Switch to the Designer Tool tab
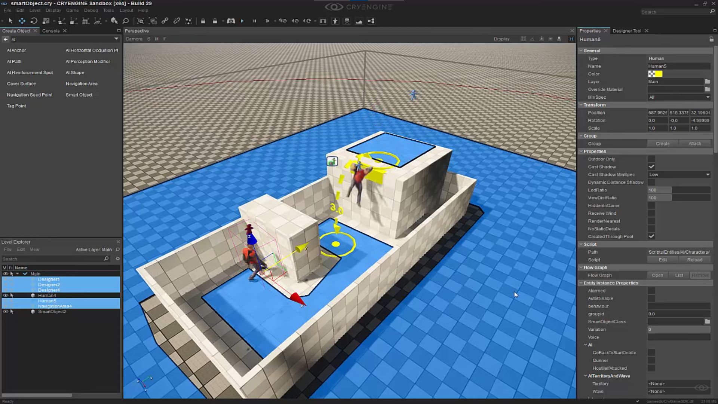 [x=627, y=31]
